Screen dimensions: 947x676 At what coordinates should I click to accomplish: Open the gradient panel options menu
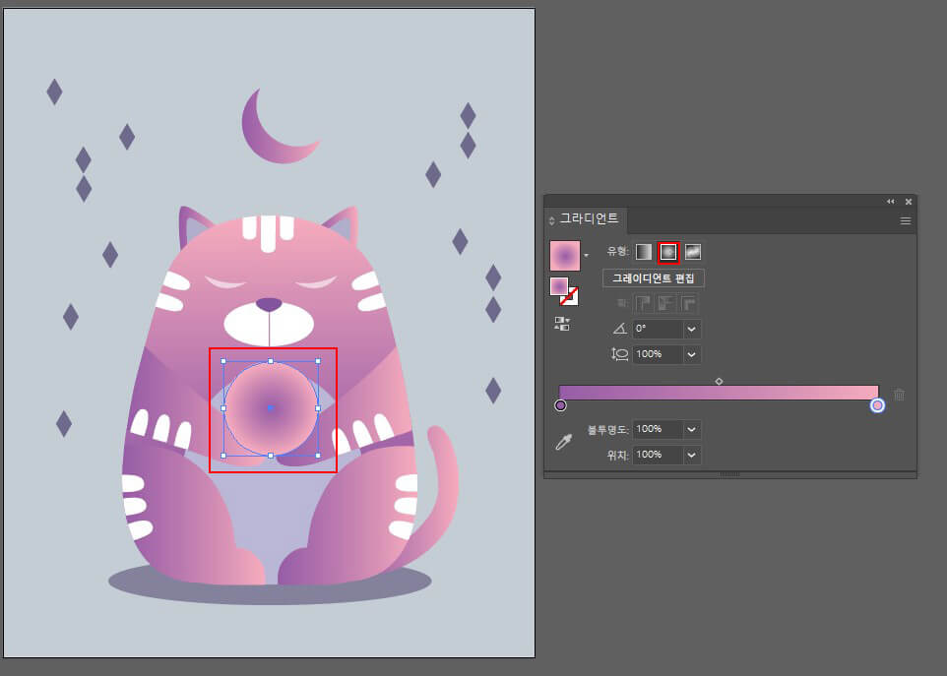(x=906, y=221)
